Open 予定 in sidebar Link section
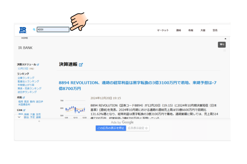Viewport: 247px width, 164px height. 33,117
